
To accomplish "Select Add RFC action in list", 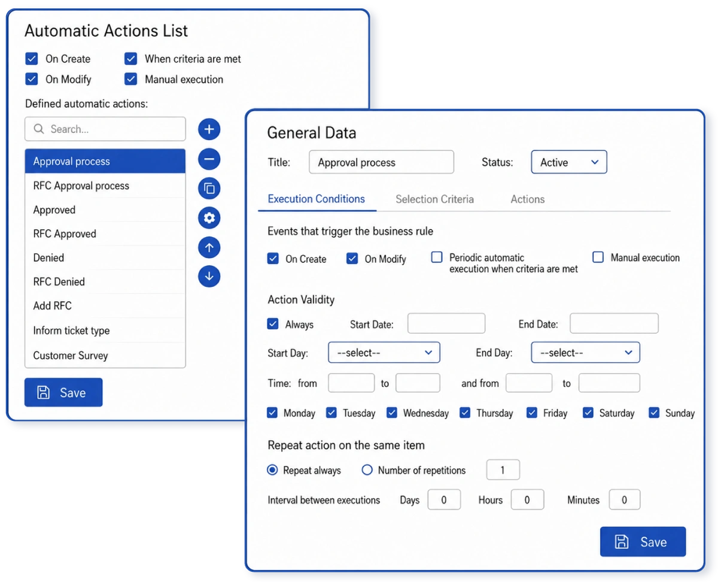I will click(105, 305).
